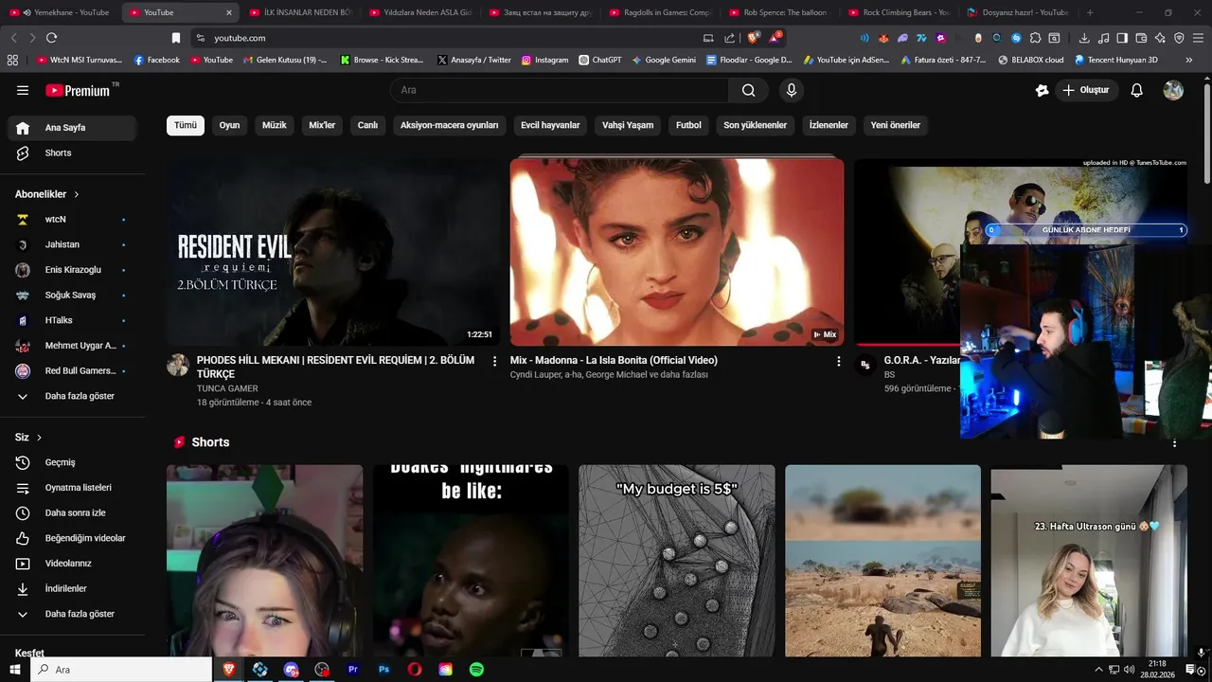Open the Jahistan subscription channel
This screenshot has height=682, width=1212.
point(74,244)
